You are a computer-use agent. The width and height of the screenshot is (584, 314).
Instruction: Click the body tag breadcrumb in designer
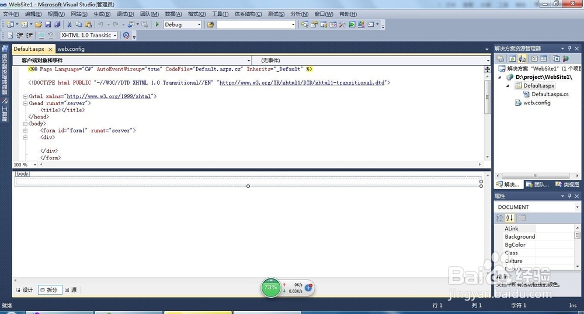tap(22, 174)
